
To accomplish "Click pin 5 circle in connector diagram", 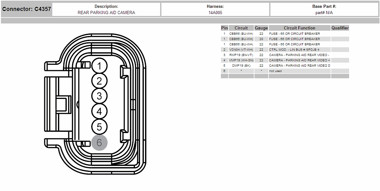I will coord(99,127).
